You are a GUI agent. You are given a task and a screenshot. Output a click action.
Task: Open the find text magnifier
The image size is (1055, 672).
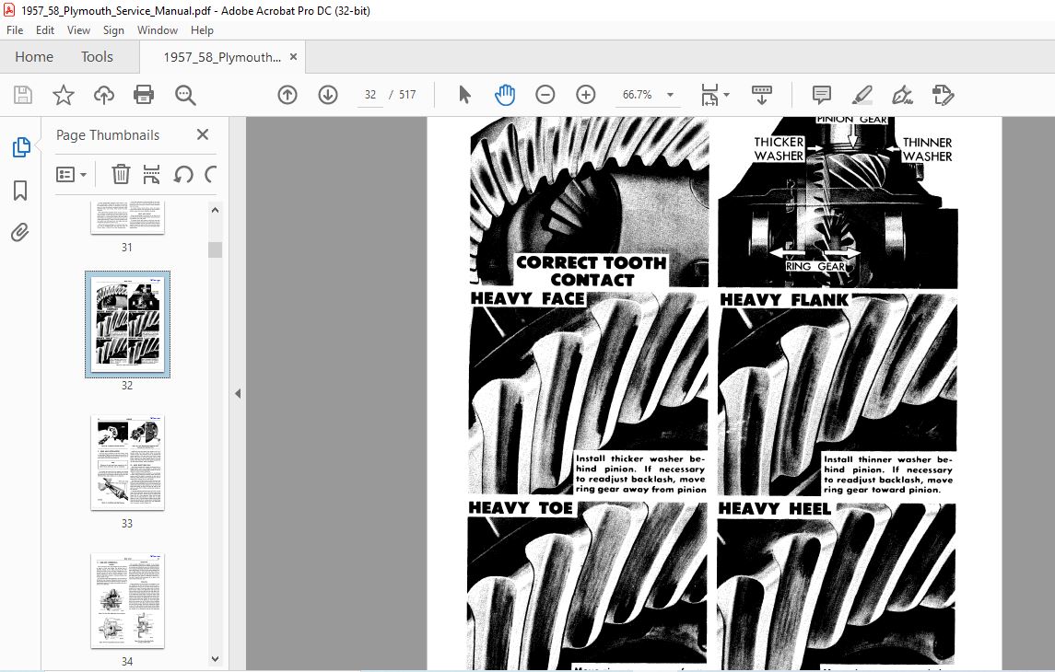pyautogui.click(x=185, y=96)
